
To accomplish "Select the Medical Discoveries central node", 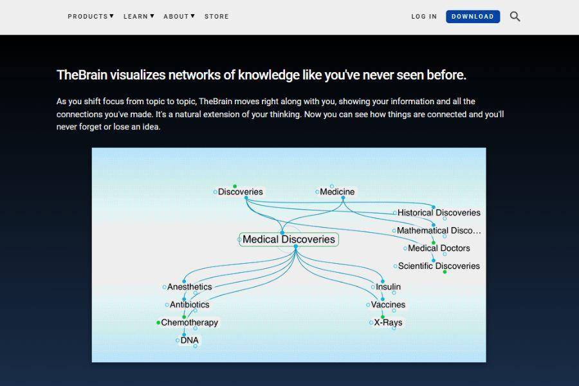I will 289,239.
